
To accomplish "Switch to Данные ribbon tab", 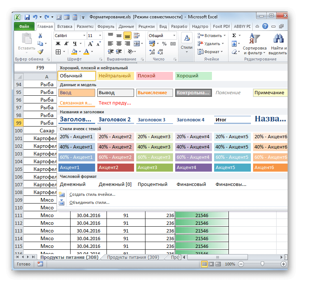I will 126,26.
